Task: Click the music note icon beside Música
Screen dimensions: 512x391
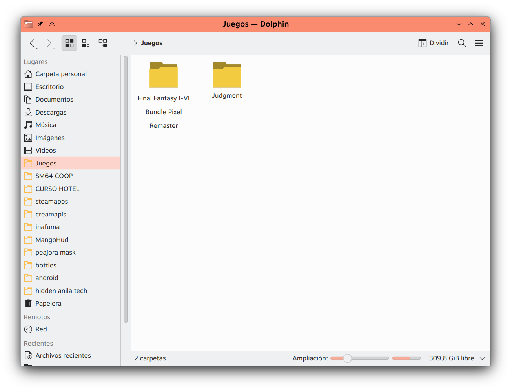Action: tap(28, 125)
